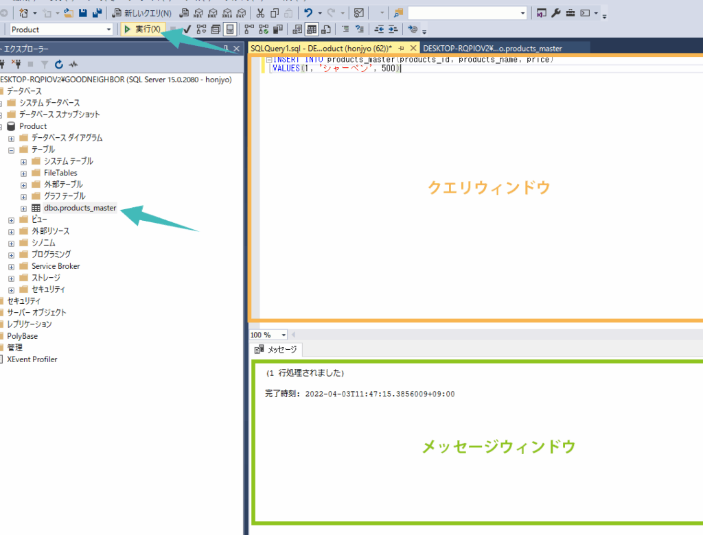Toggle include actual execution plan icon
This screenshot has height=535, width=703.
click(x=249, y=29)
